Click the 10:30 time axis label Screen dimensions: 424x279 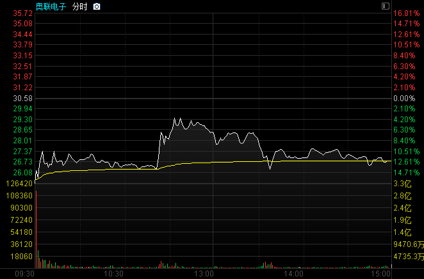click(113, 274)
